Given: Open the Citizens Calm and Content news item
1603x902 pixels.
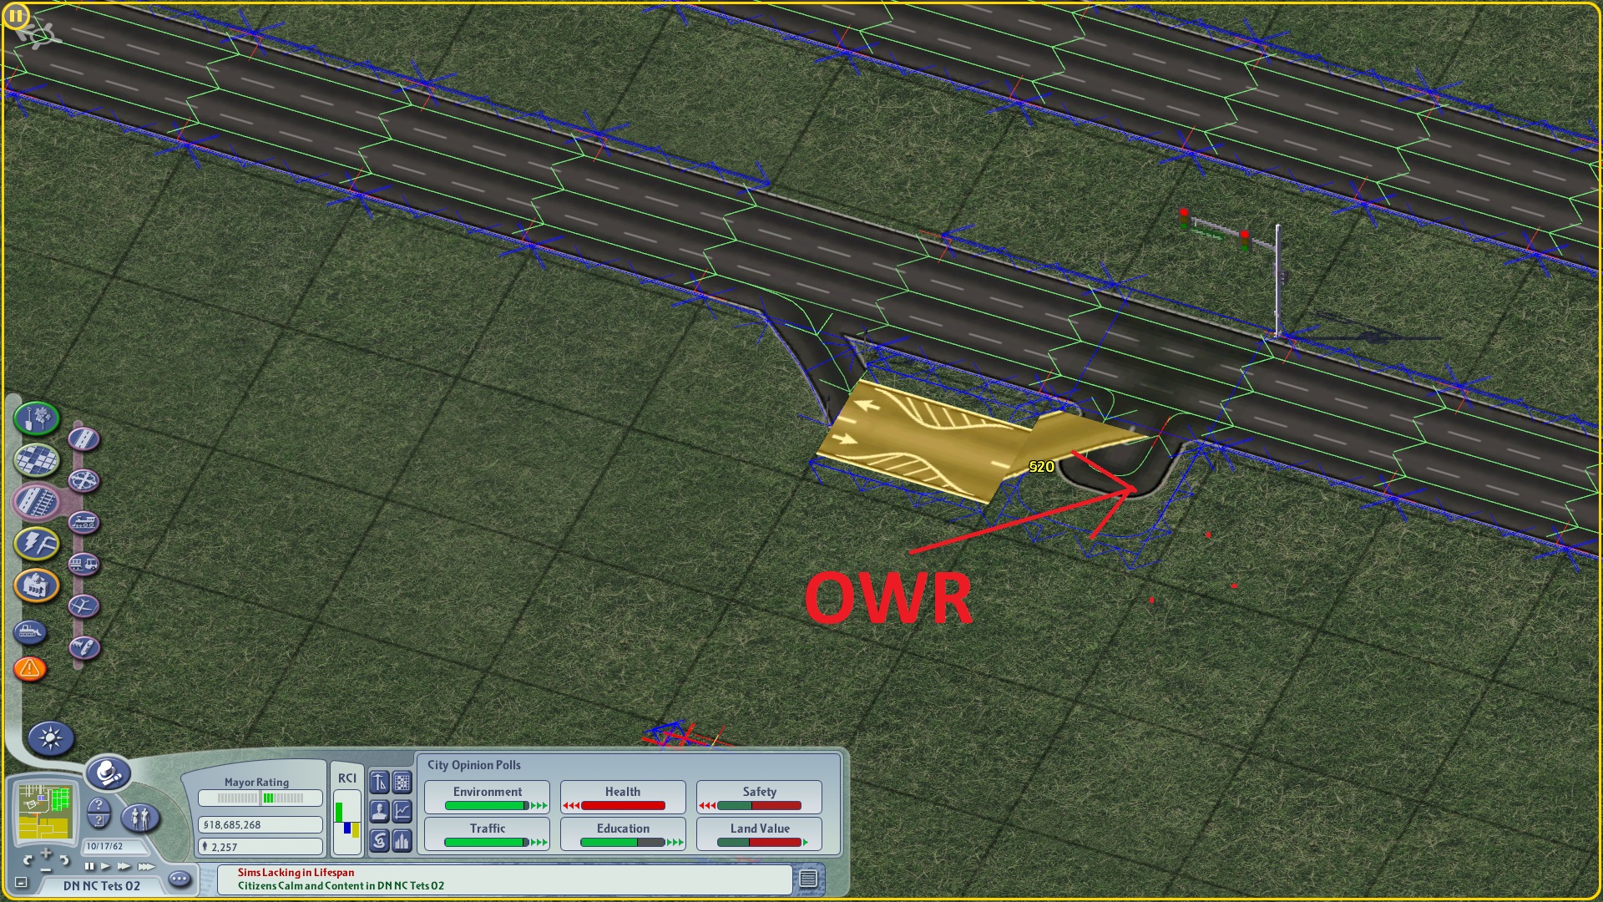Looking at the screenshot, I should (x=341, y=886).
